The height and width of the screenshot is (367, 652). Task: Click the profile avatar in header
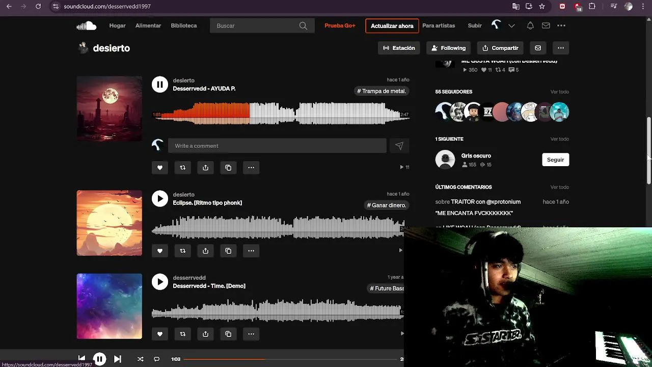[x=496, y=25]
